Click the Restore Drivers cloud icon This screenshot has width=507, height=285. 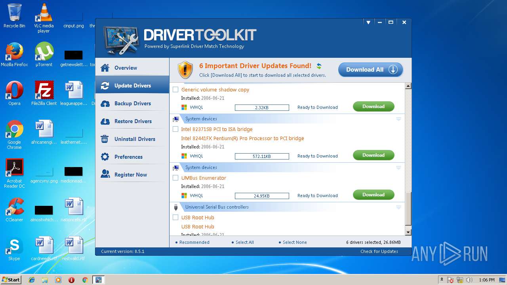105,121
